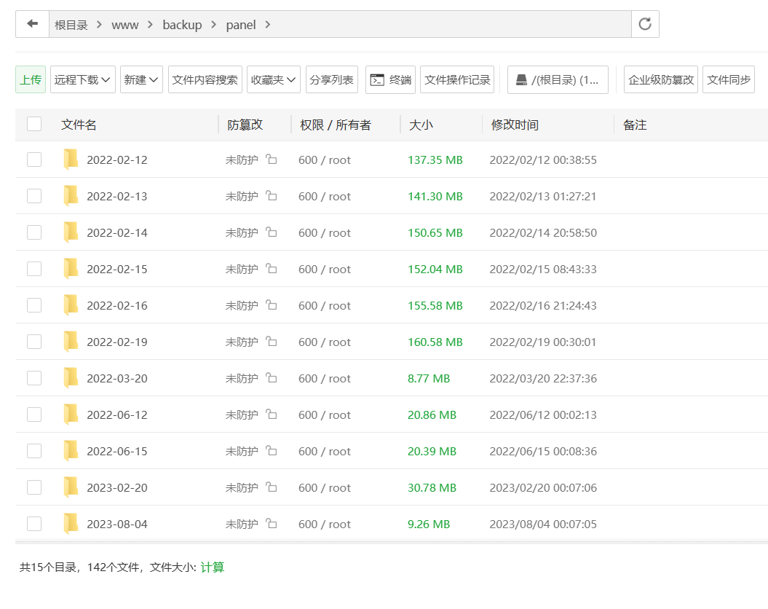The image size is (768, 609).
Task: Open folder icon for 2022-03-20
Action: pos(71,378)
